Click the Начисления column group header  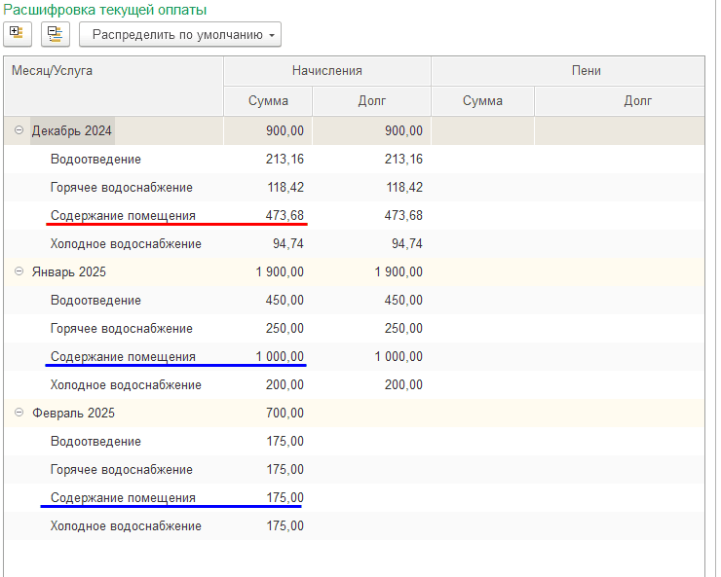pos(326,71)
